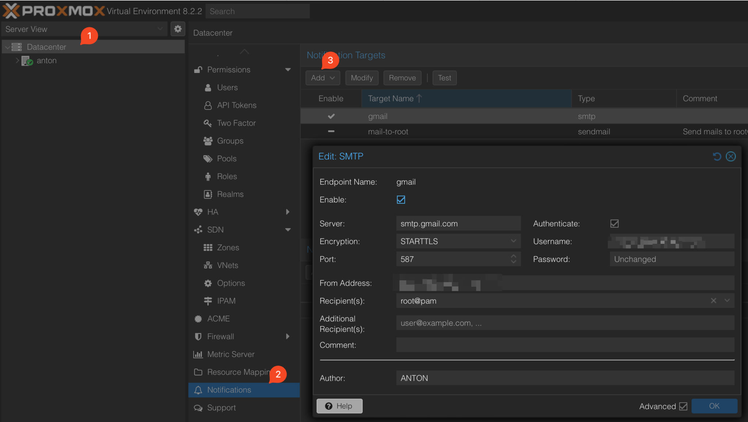Click the Help button in the dialog
748x422 pixels.
coord(339,406)
